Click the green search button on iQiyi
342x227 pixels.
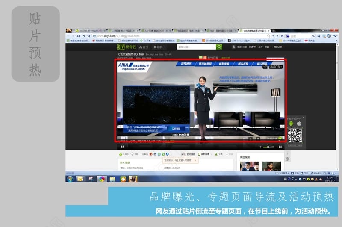click(x=219, y=47)
